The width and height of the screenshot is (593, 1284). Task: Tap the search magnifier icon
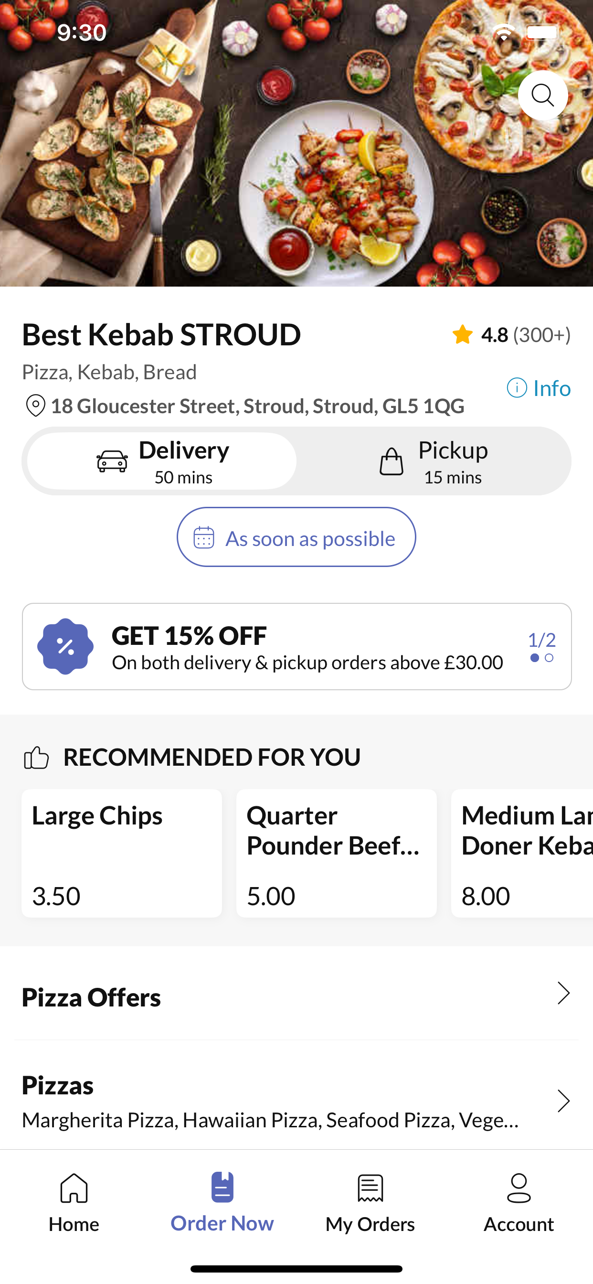542,95
